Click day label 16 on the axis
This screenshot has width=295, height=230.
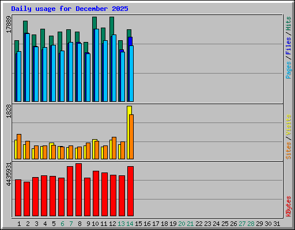[147, 224]
